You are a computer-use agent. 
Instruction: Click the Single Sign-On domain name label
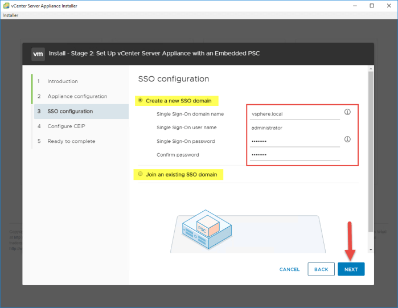point(190,114)
